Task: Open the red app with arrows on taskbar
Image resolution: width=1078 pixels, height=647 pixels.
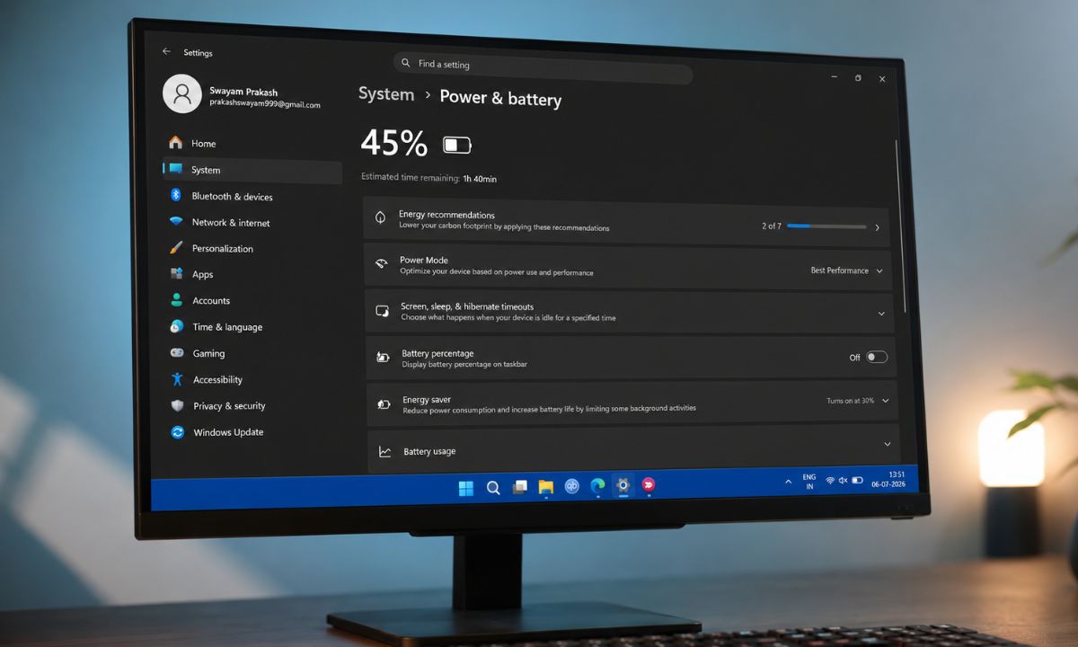Action: tap(648, 485)
